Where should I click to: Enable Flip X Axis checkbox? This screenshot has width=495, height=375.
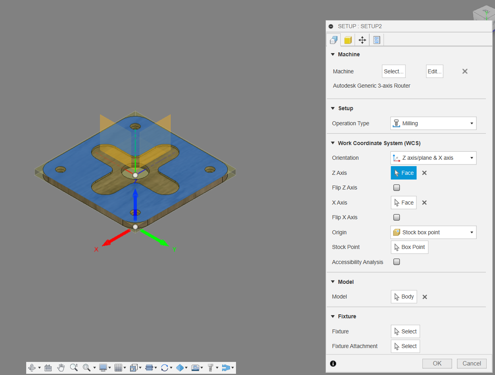397,217
